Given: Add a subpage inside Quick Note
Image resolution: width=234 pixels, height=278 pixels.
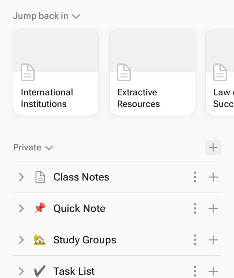Looking at the screenshot, I should [x=213, y=208].
